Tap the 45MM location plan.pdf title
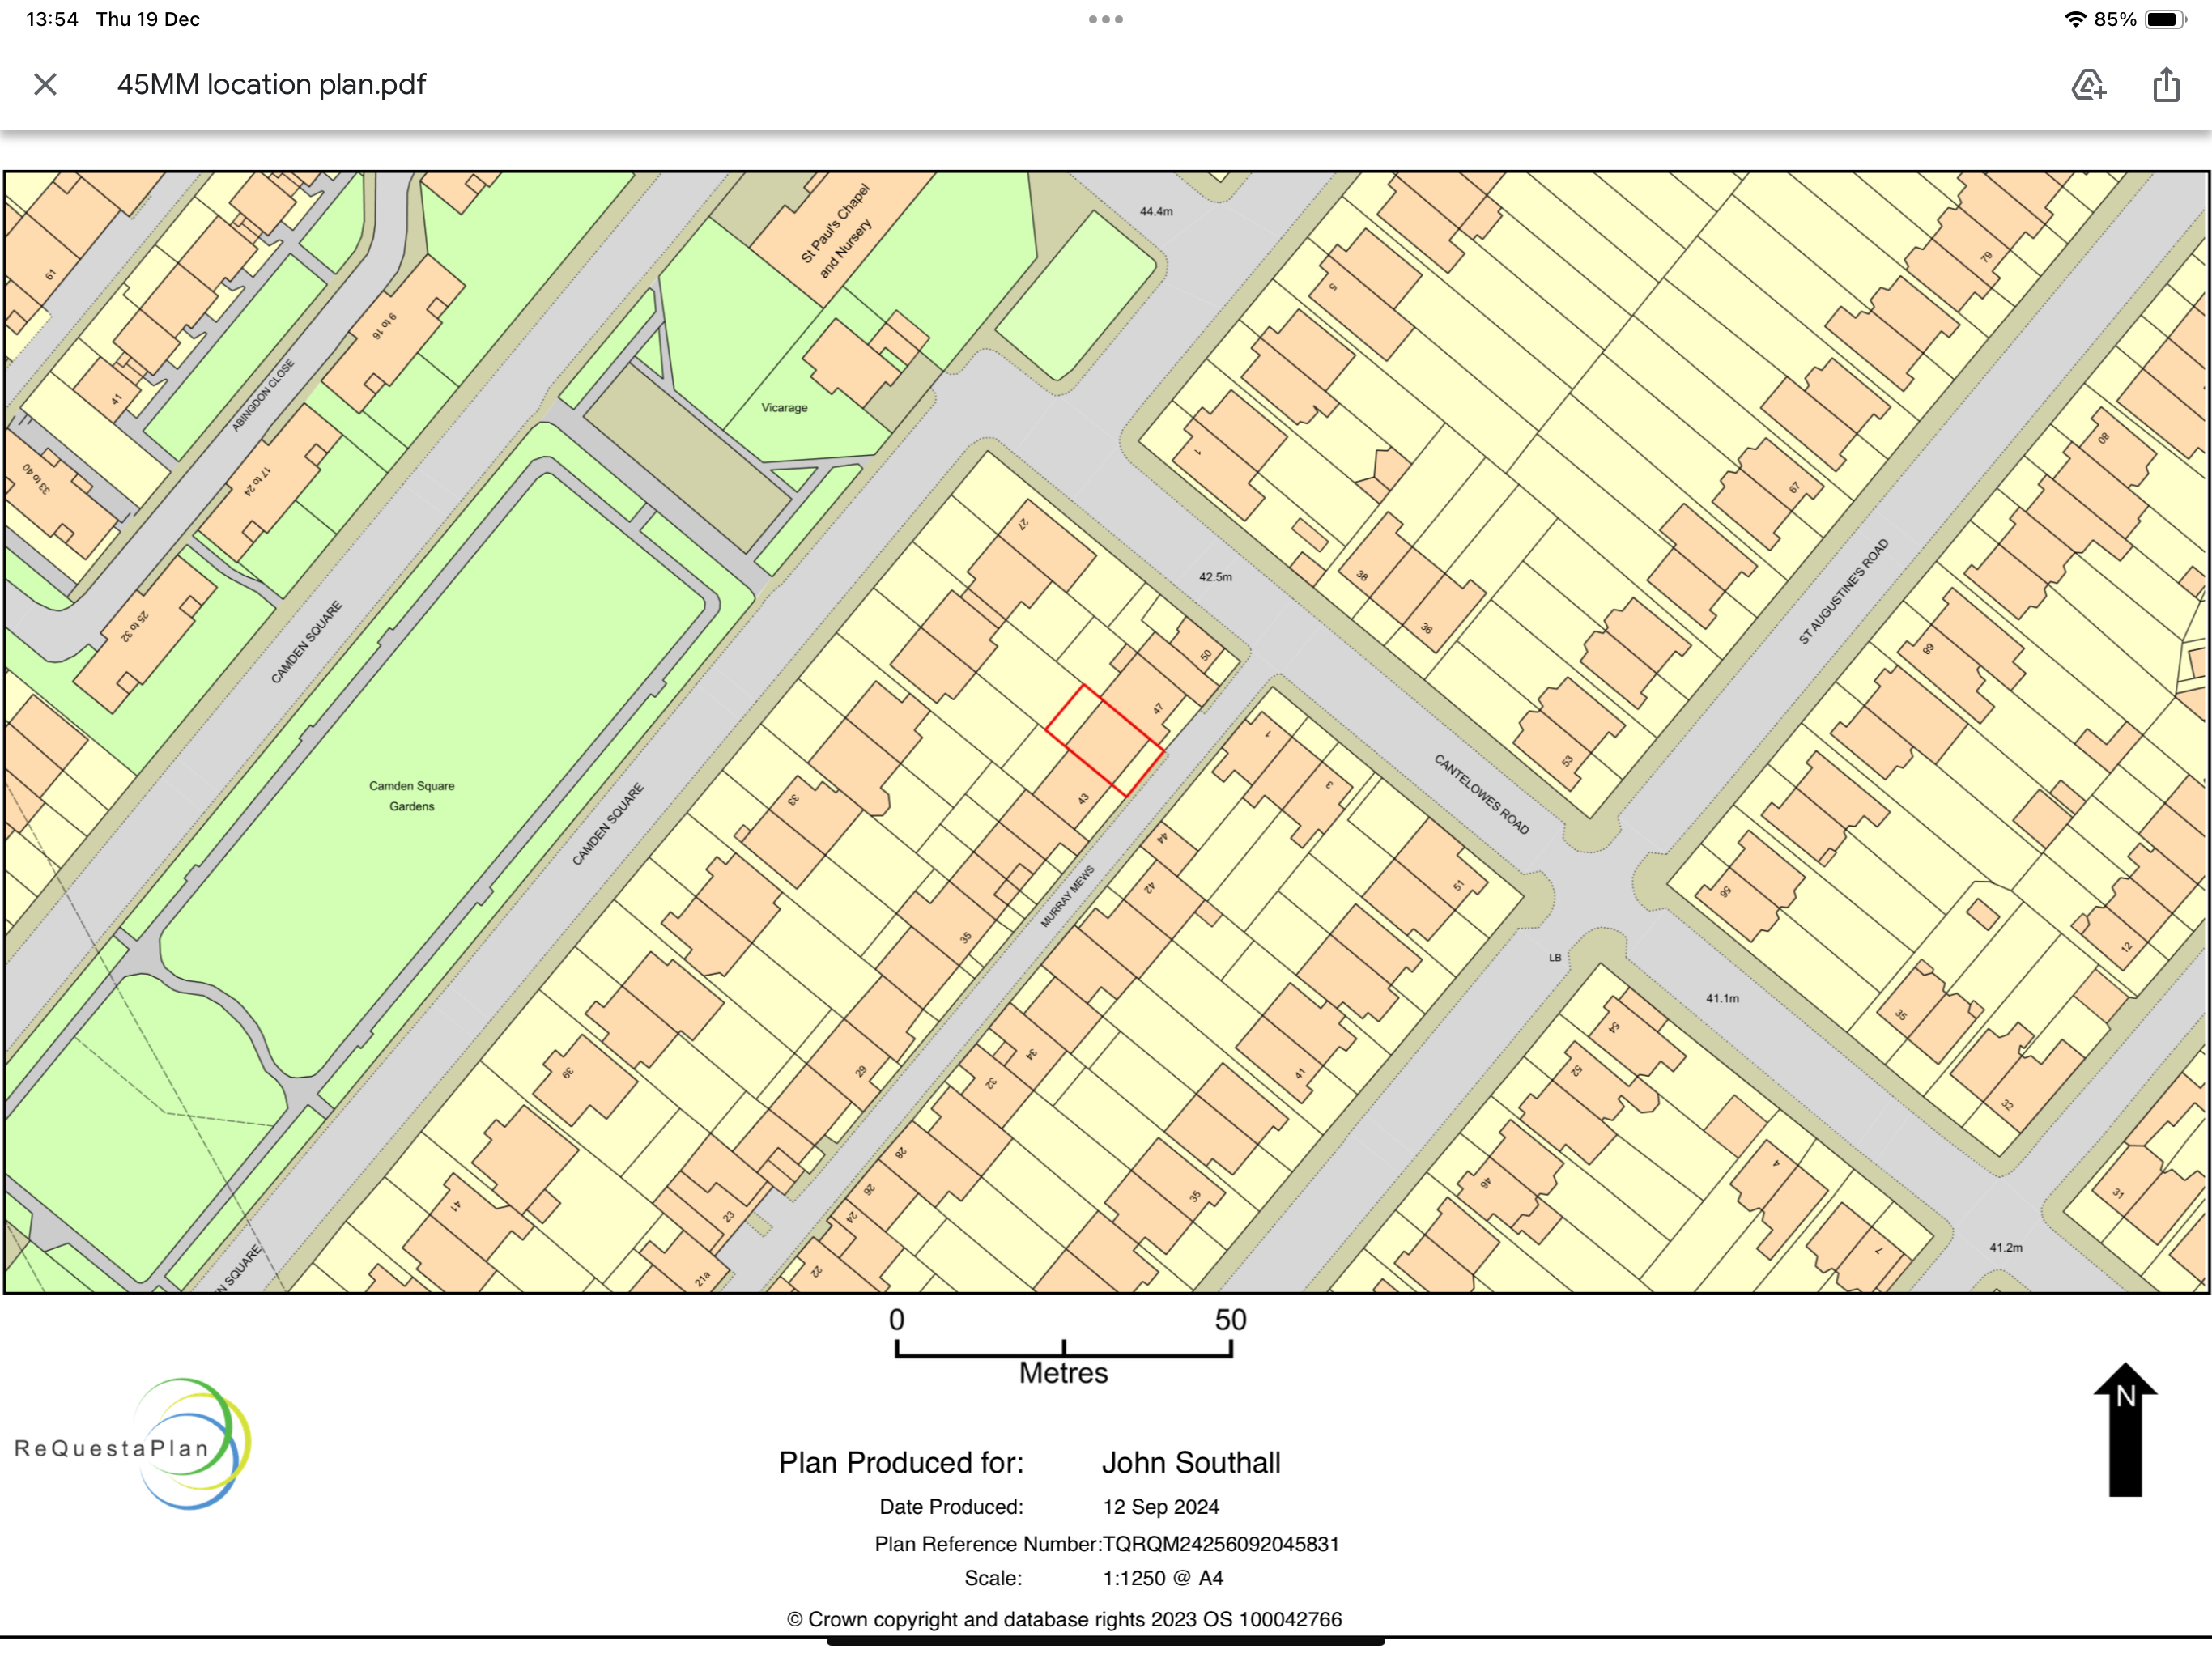The height and width of the screenshot is (1658, 2212). tap(271, 84)
